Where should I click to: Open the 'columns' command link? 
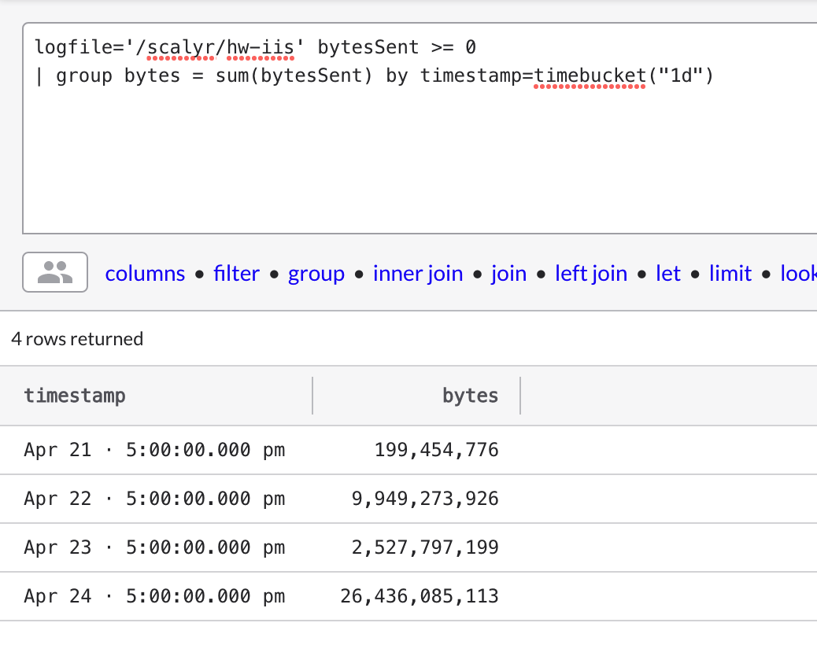145,274
